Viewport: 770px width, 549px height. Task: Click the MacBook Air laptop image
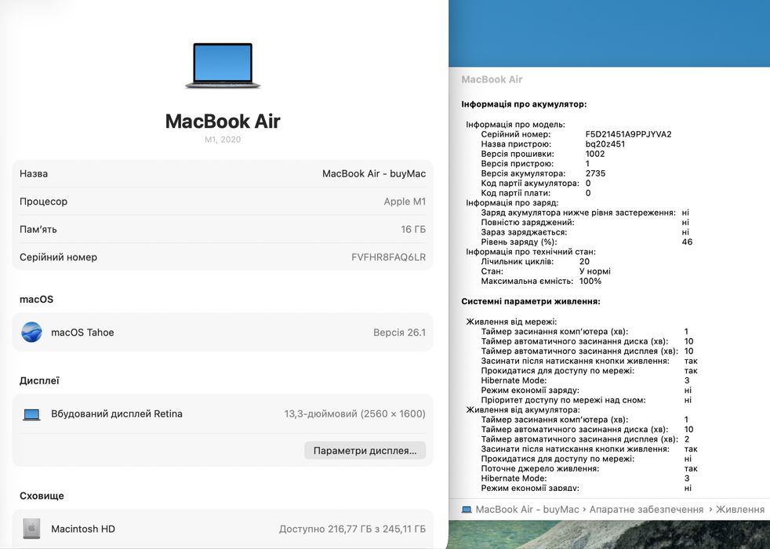click(x=223, y=65)
